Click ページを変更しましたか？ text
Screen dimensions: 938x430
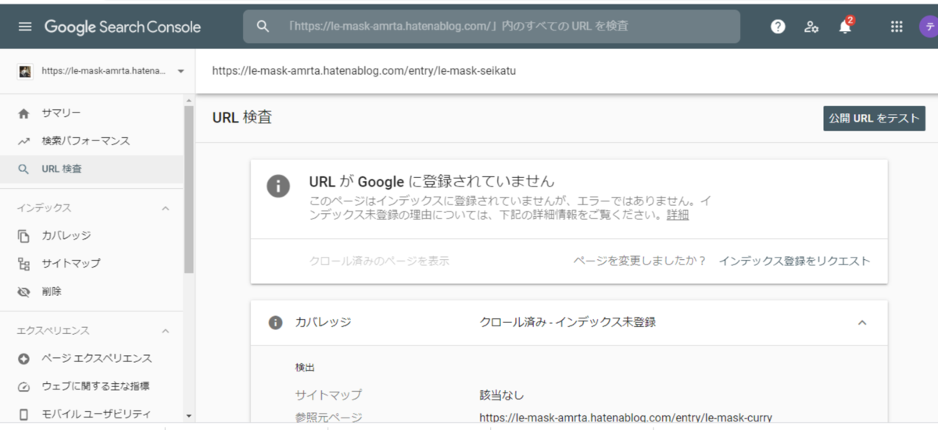pyautogui.click(x=639, y=261)
